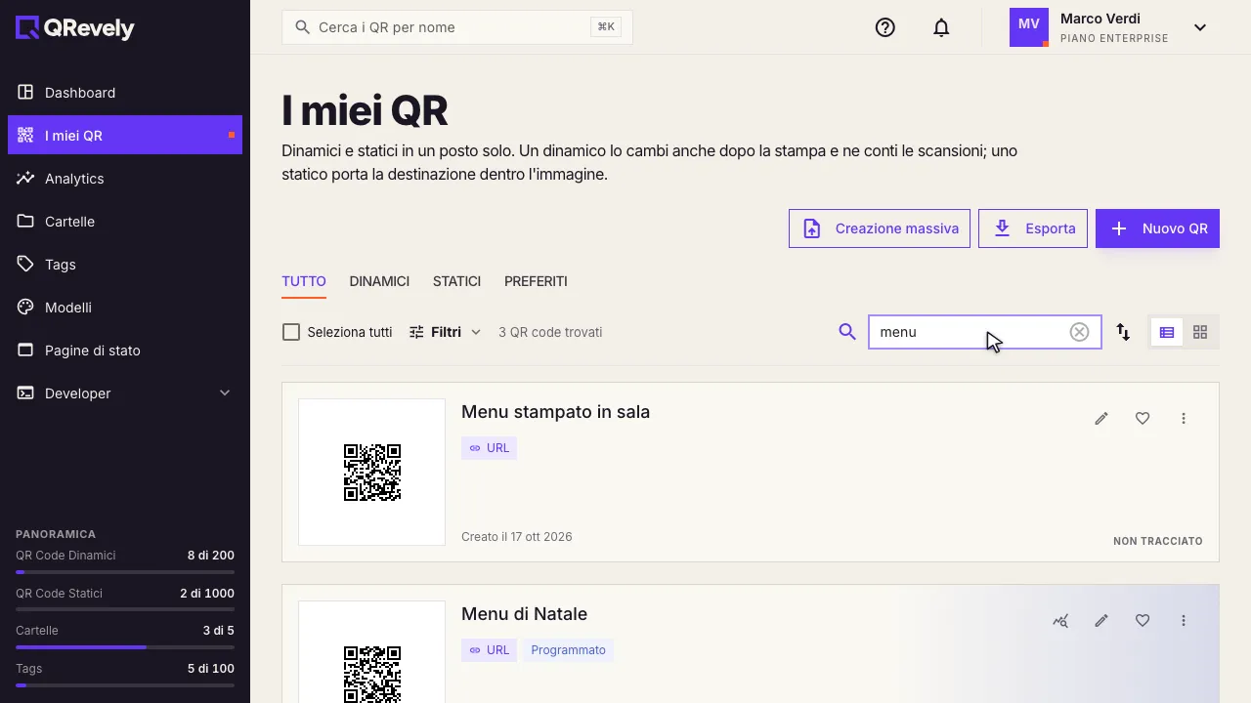Click the QRevely logo

coord(75,28)
